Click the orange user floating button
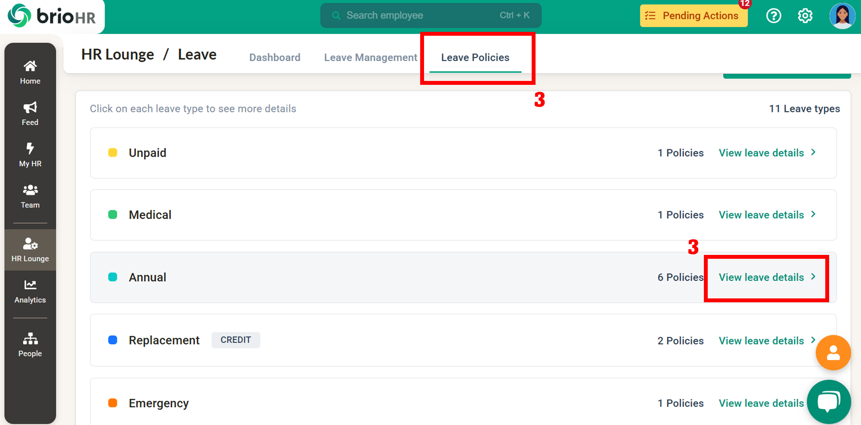Screen dimensions: 861x425 833,353
